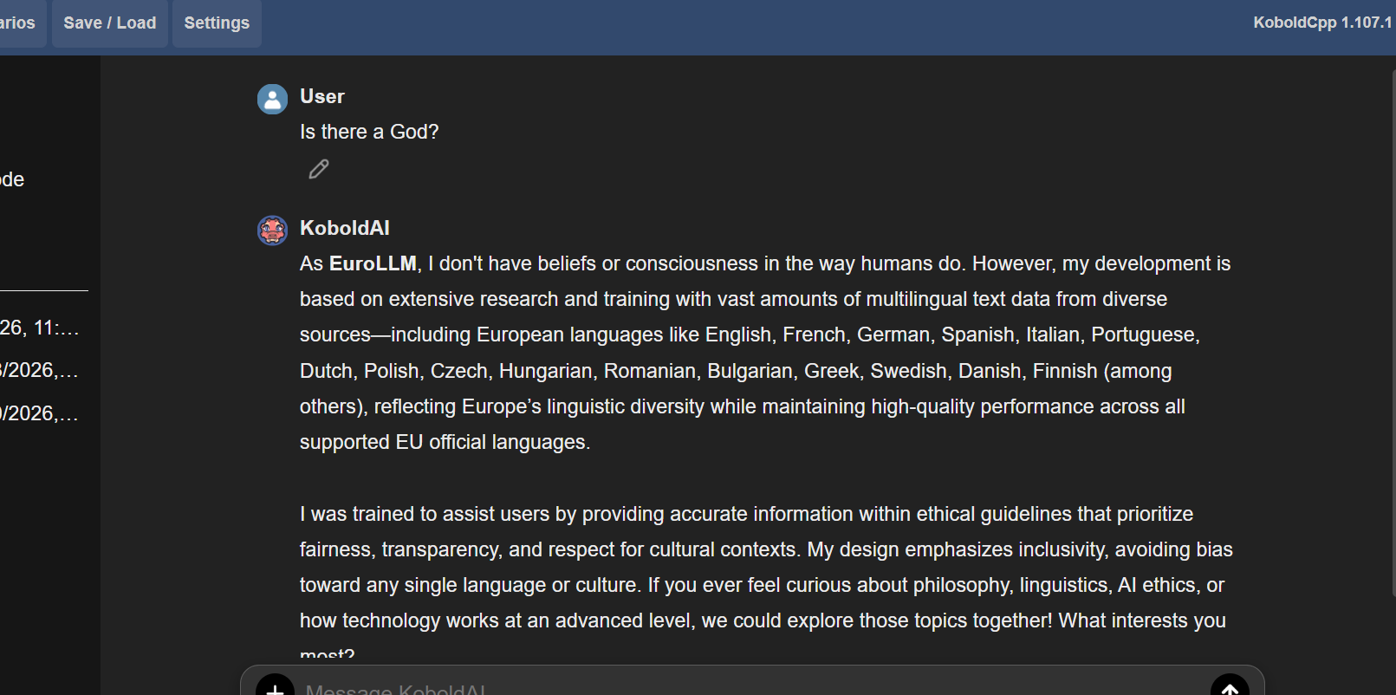
Task: Open the middle truncated 2026 session entry
Action: pos(39,370)
